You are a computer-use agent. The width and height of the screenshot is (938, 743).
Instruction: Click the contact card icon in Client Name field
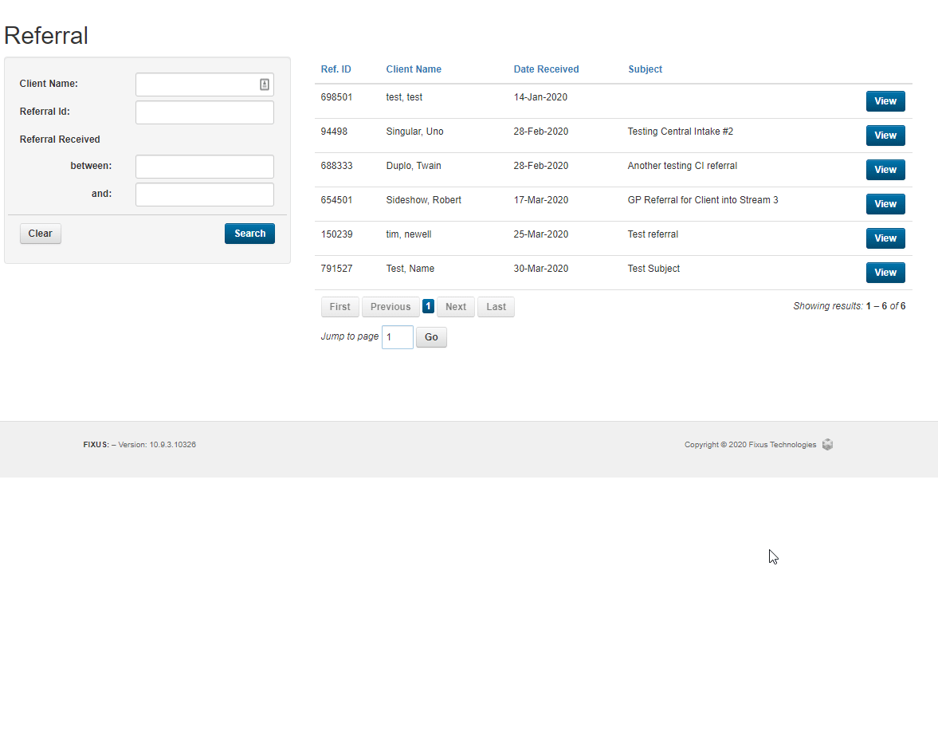pyautogui.click(x=265, y=85)
